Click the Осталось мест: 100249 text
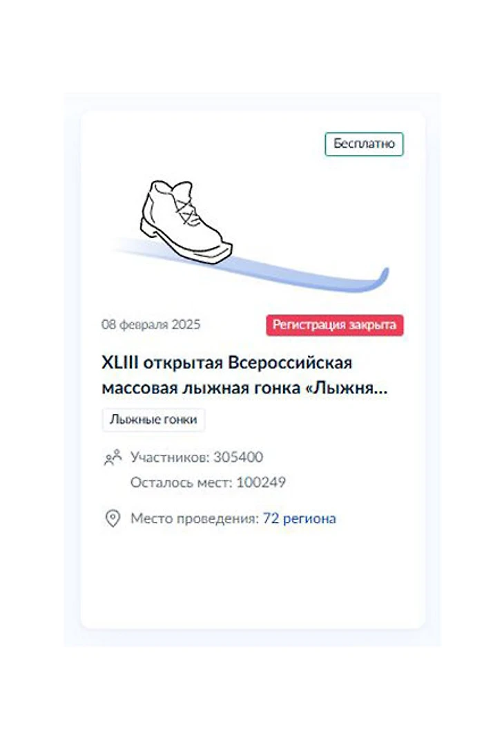The image size is (504, 739). [208, 482]
